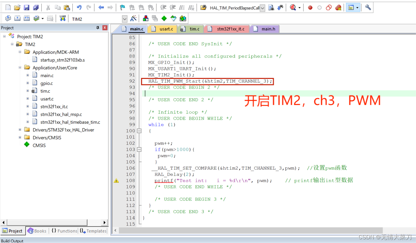Open the Templates panel tab
This screenshot has height=243, width=416.
(93, 231)
